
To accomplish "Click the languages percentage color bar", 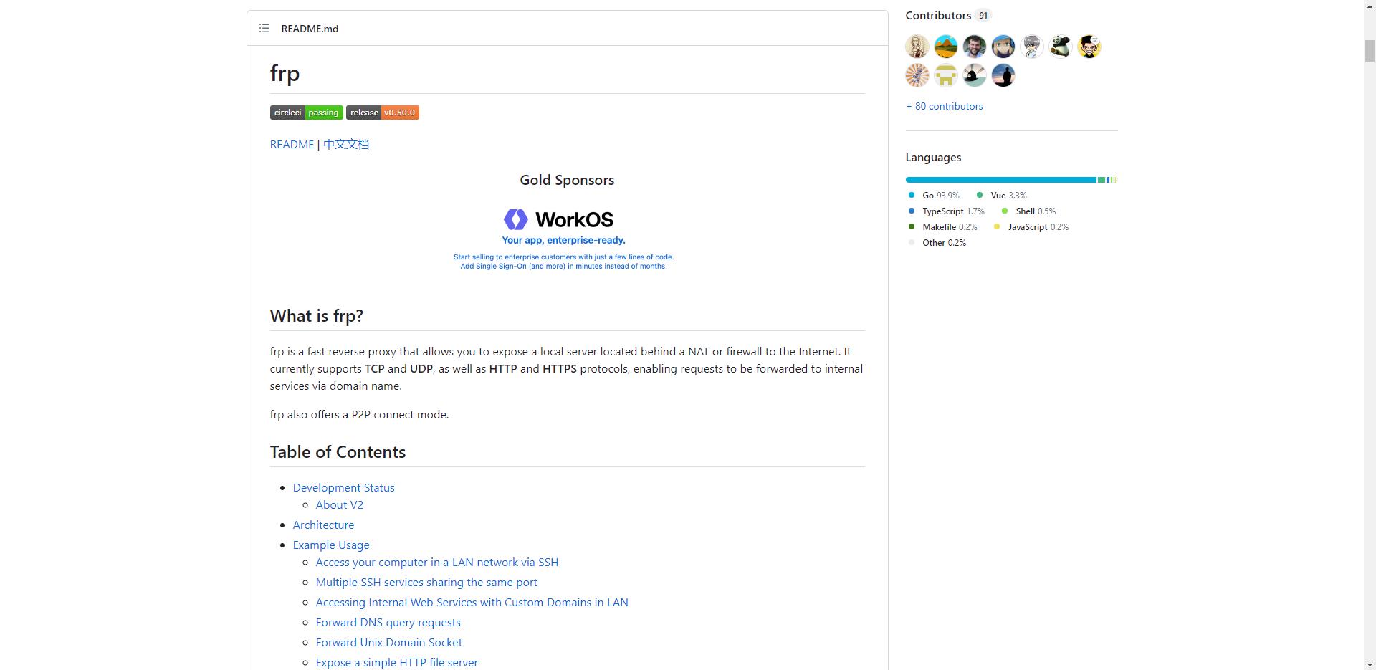I will 1011,180.
